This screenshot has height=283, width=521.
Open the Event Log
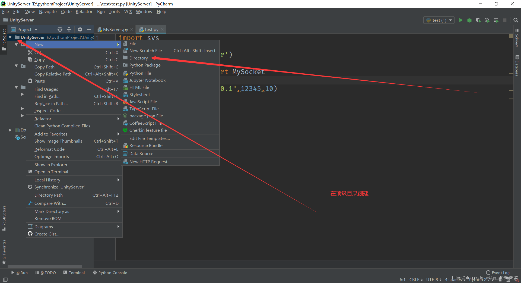click(x=498, y=273)
